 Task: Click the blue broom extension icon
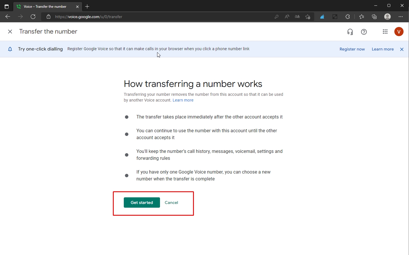pyautogui.click(x=322, y=17)
